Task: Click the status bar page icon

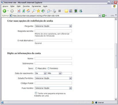Action: [3, 102]
